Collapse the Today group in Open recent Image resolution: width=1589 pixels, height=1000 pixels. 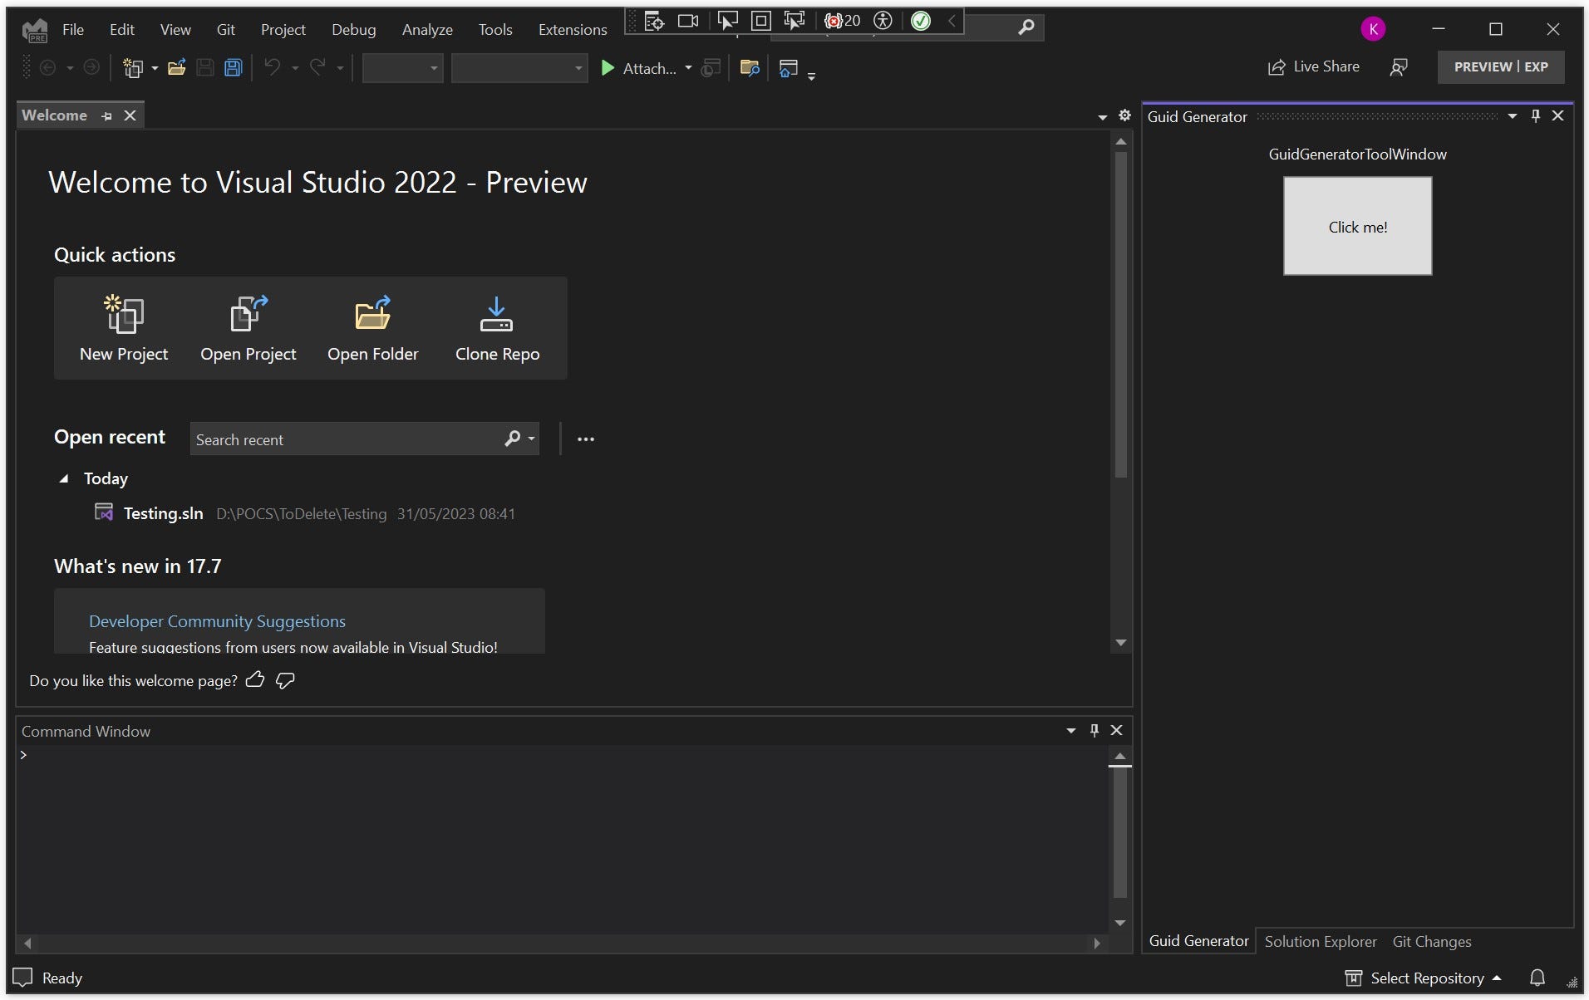click(x=64, y=479)
